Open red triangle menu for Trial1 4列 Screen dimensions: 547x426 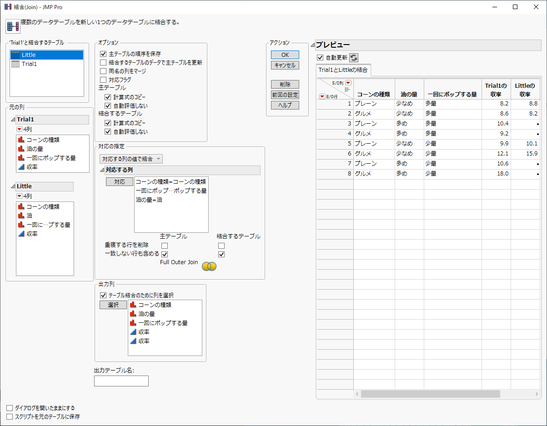(x=20, y=129)
